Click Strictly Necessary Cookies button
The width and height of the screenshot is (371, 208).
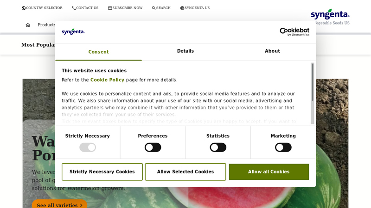(x=102, y=172)
